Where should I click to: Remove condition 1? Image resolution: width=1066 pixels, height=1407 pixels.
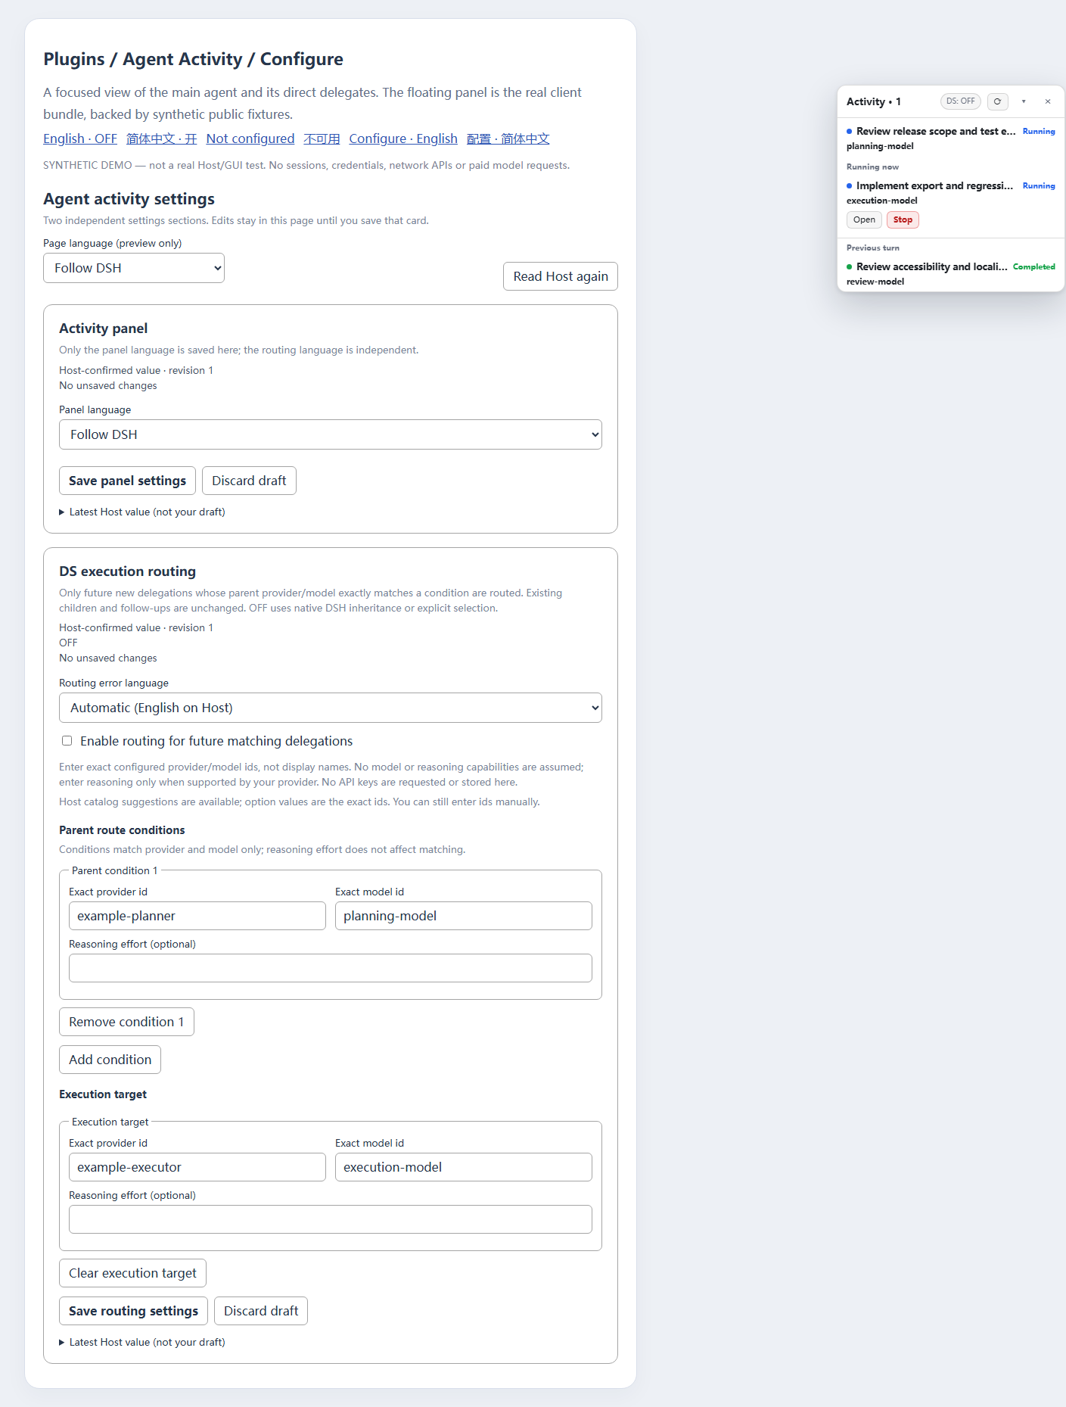click(x=126, y=1022)
